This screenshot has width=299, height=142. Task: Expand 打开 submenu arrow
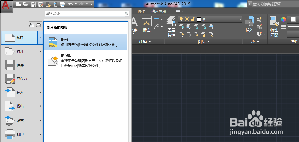click(40, 51)
